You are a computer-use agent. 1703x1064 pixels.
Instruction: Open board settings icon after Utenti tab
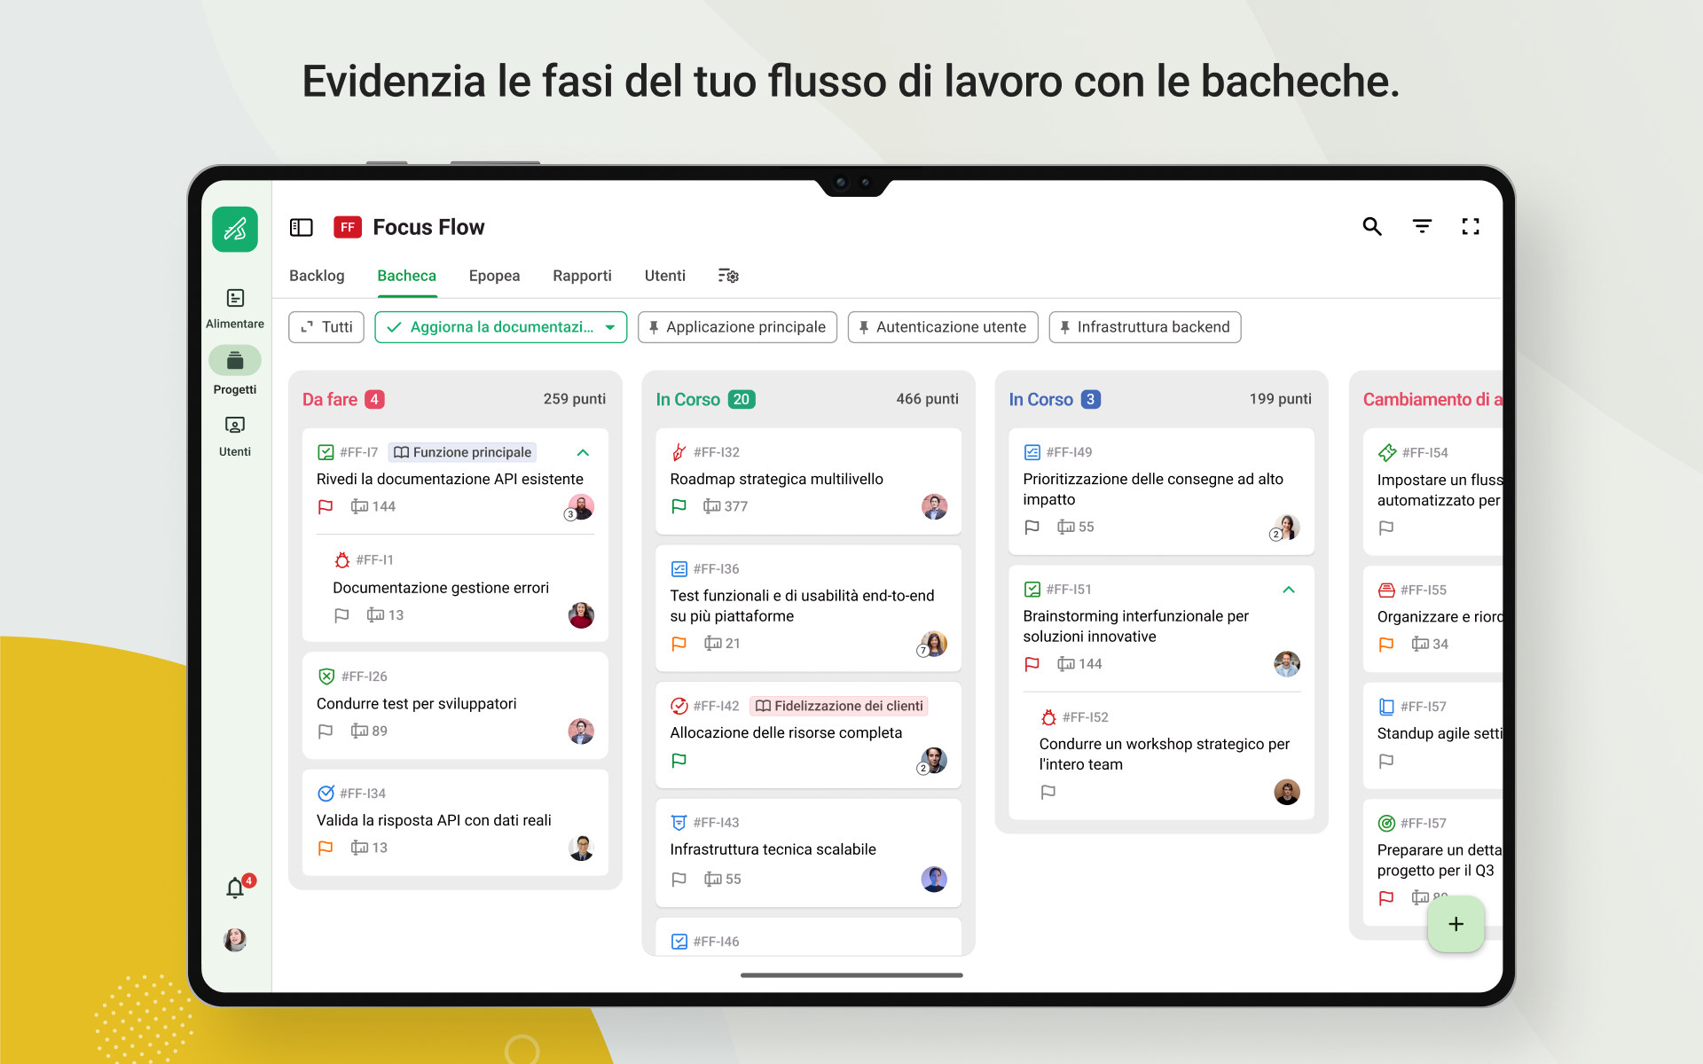tap(728, 276)
